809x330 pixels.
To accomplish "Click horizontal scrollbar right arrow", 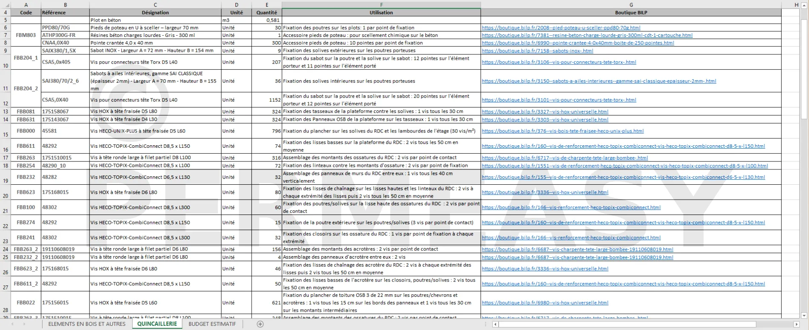I will pos(798,324).
